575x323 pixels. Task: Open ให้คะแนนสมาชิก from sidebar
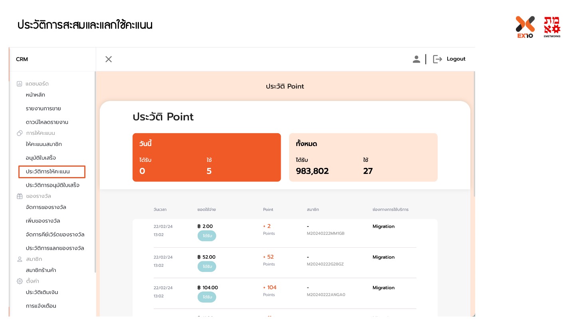click(44, 144)
